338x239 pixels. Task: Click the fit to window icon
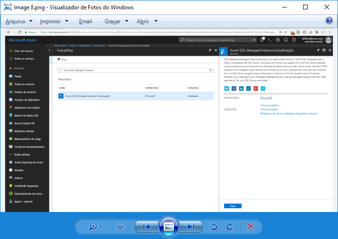click(120, 226)
